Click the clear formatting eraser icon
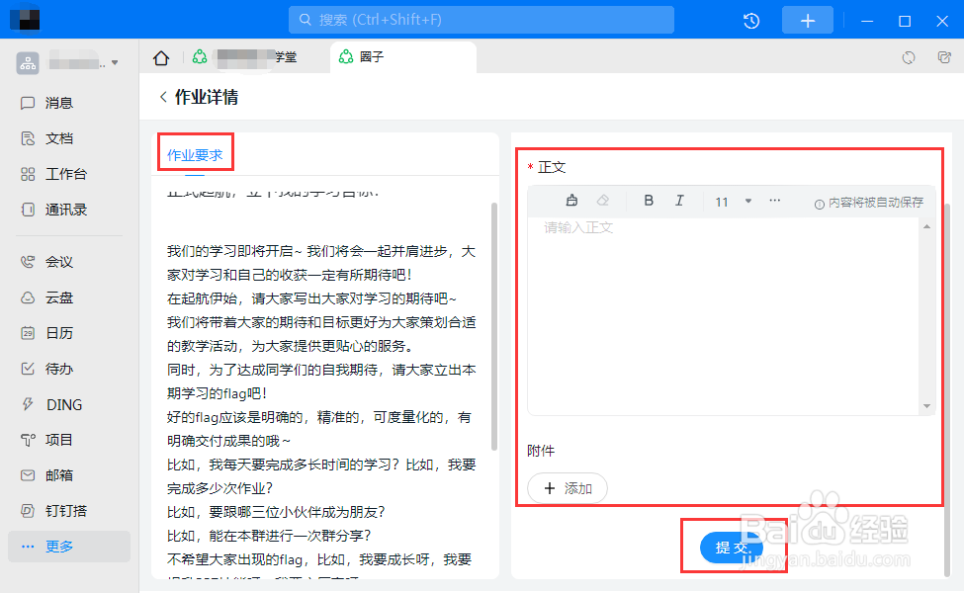The height and width of the screenshot is (593, 964). (x=601, y=200)
